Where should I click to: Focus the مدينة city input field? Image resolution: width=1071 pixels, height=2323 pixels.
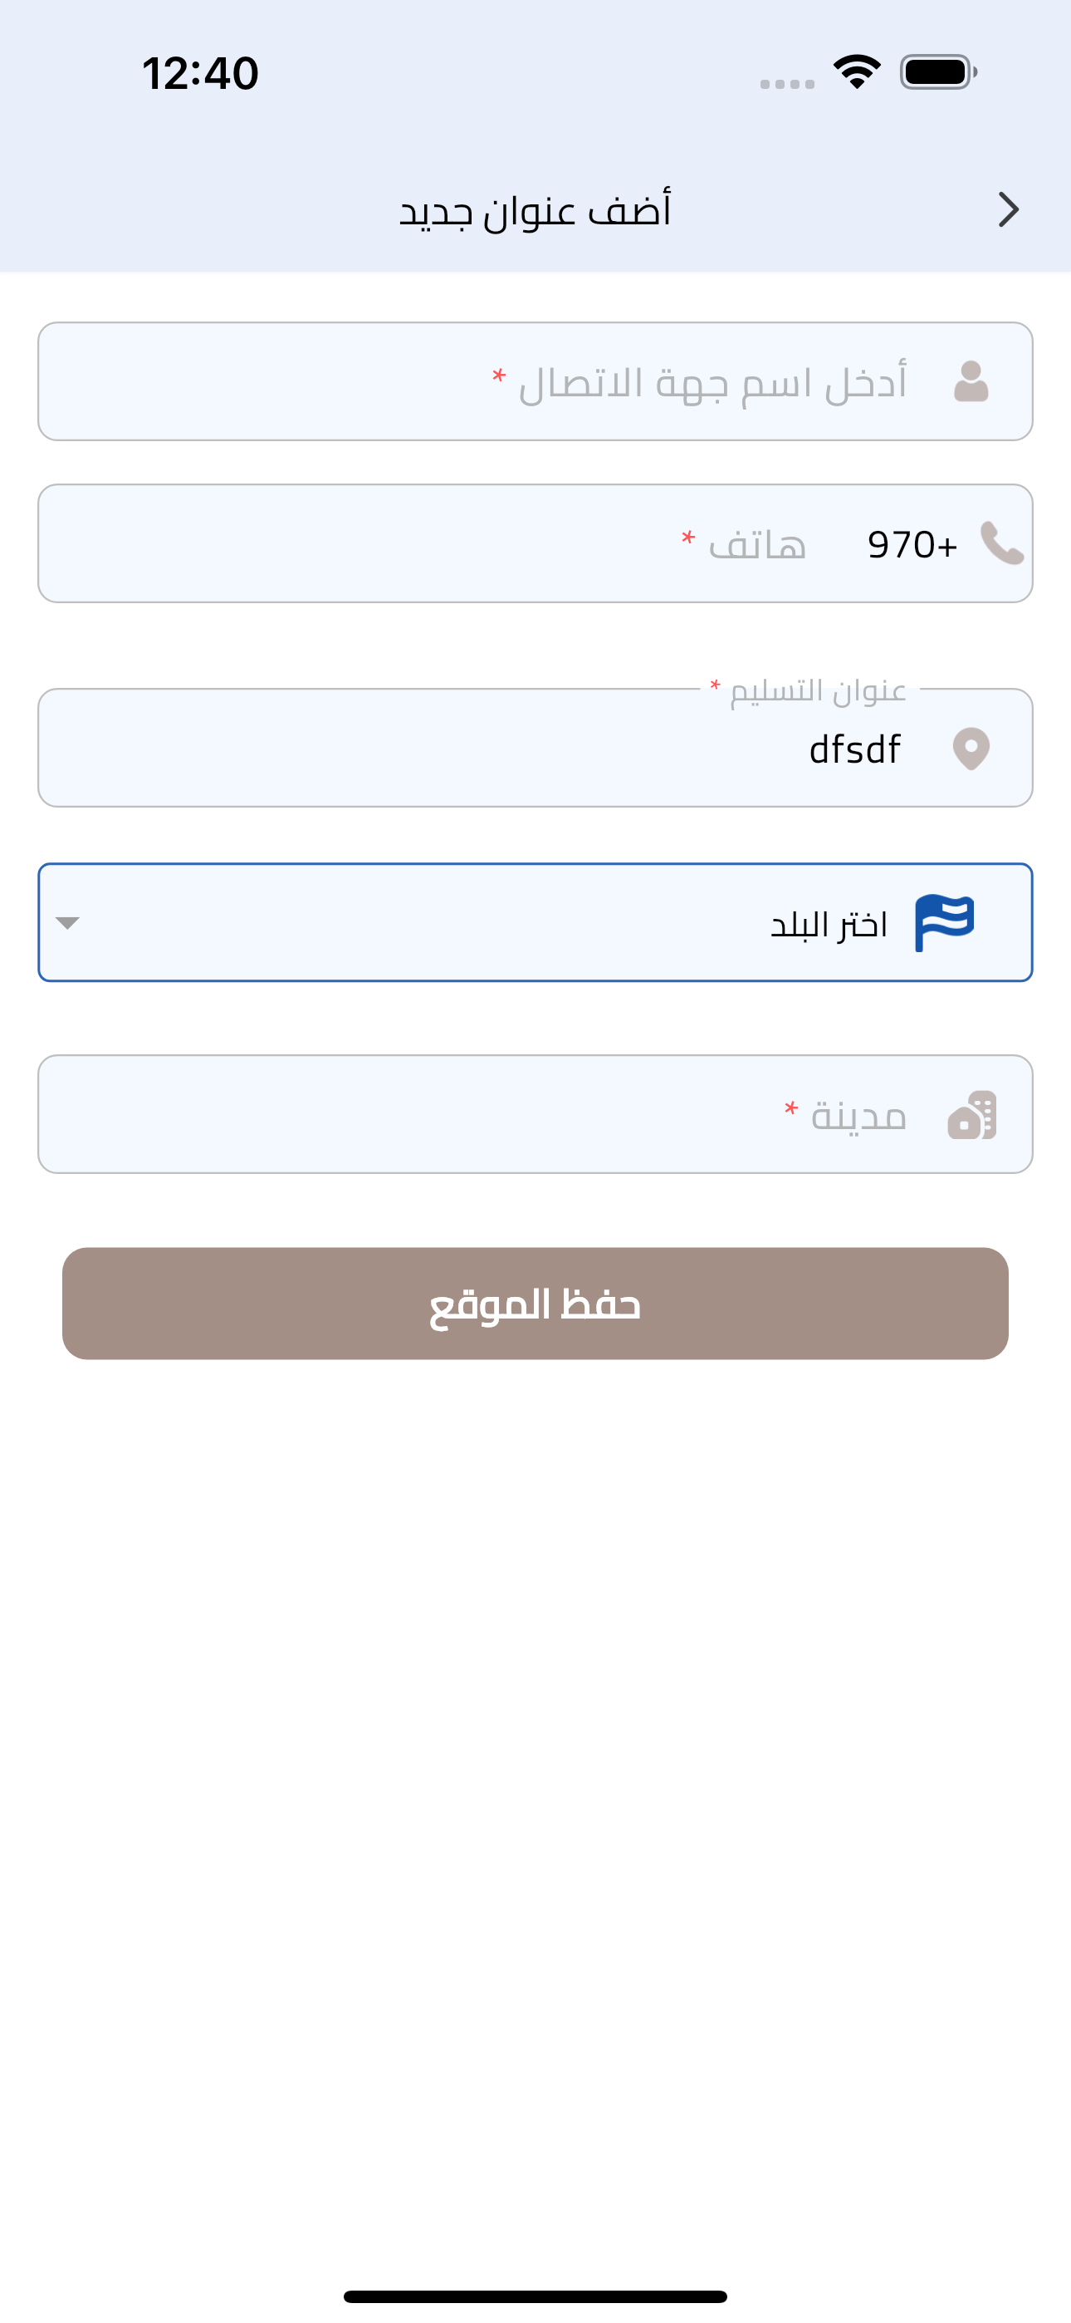point(535,1115)
